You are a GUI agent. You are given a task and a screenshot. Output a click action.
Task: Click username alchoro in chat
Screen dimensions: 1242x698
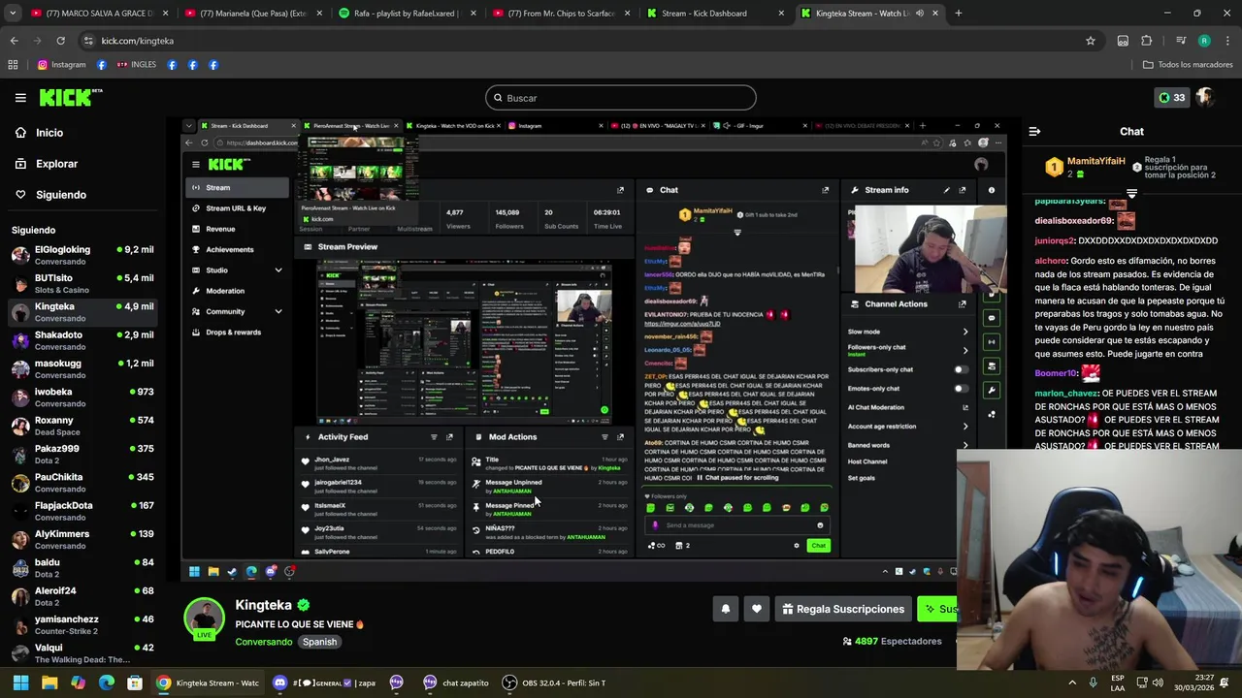(x=1050, y=261)
